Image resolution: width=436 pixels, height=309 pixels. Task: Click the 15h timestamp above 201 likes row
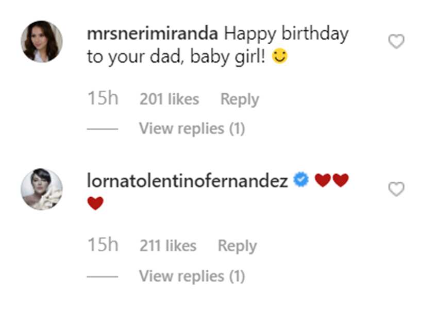[103, 98]
